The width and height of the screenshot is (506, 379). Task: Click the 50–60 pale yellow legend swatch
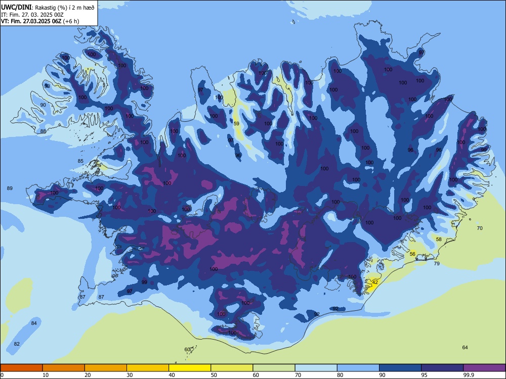(232, 368)
